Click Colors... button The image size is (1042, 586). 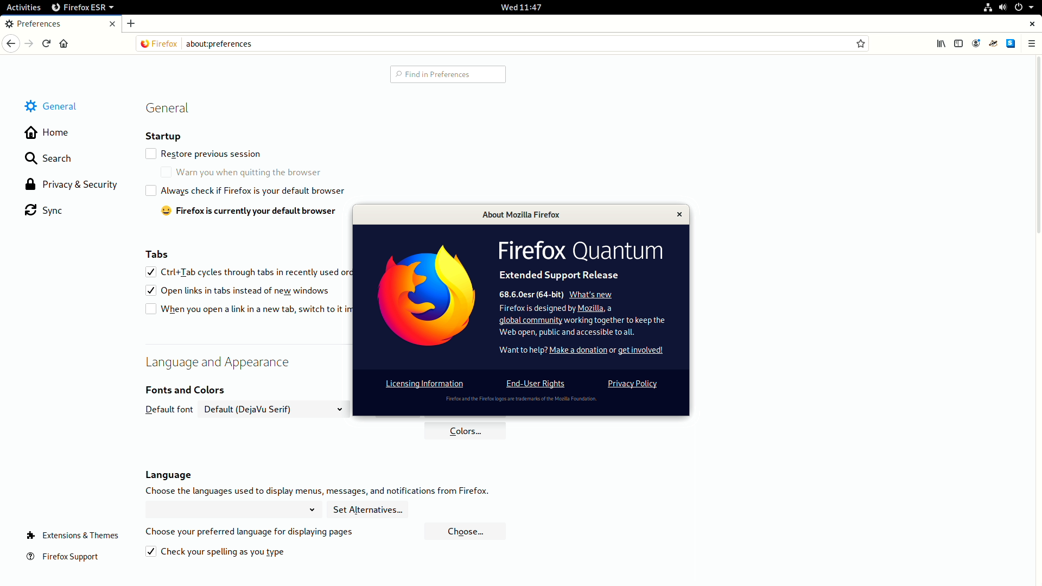point(465,431)
